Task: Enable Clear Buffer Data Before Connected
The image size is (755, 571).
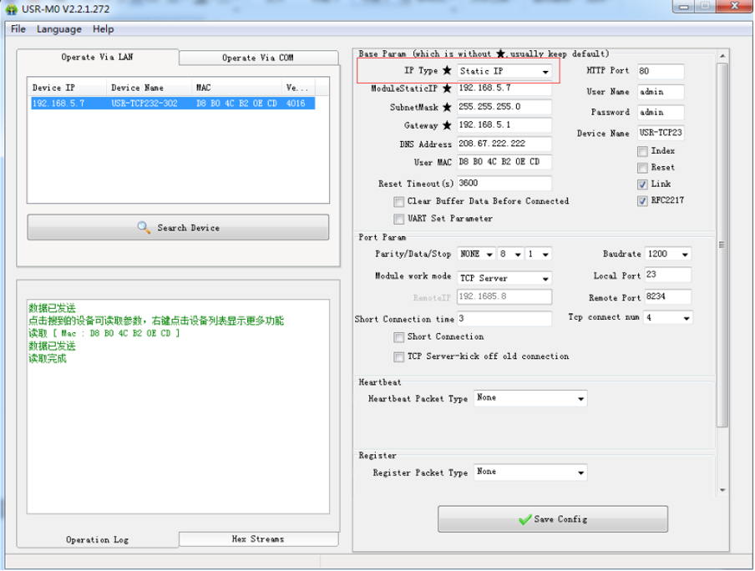Action: [x=399, y=202]
